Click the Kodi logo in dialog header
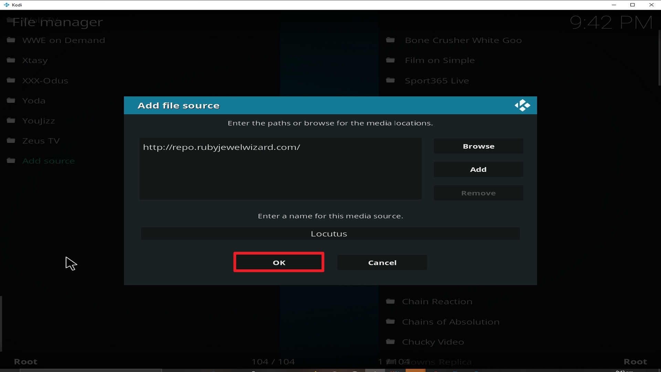The height and width of the screenshot is (372, 661). (522, 105)
